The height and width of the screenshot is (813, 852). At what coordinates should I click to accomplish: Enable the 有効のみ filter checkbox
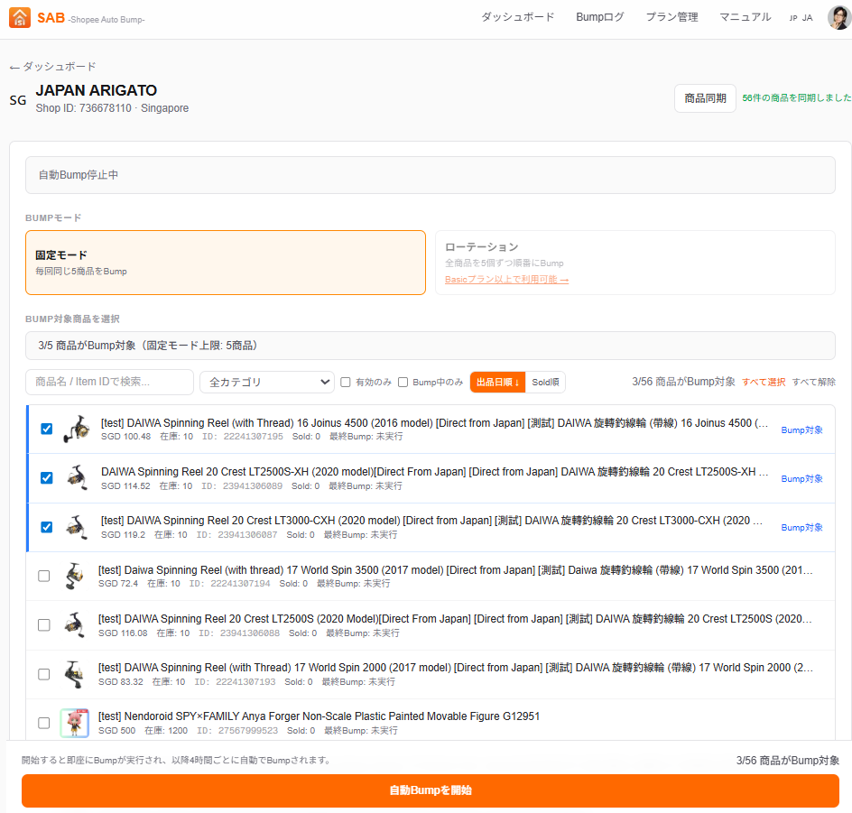(x=346, y=383)
